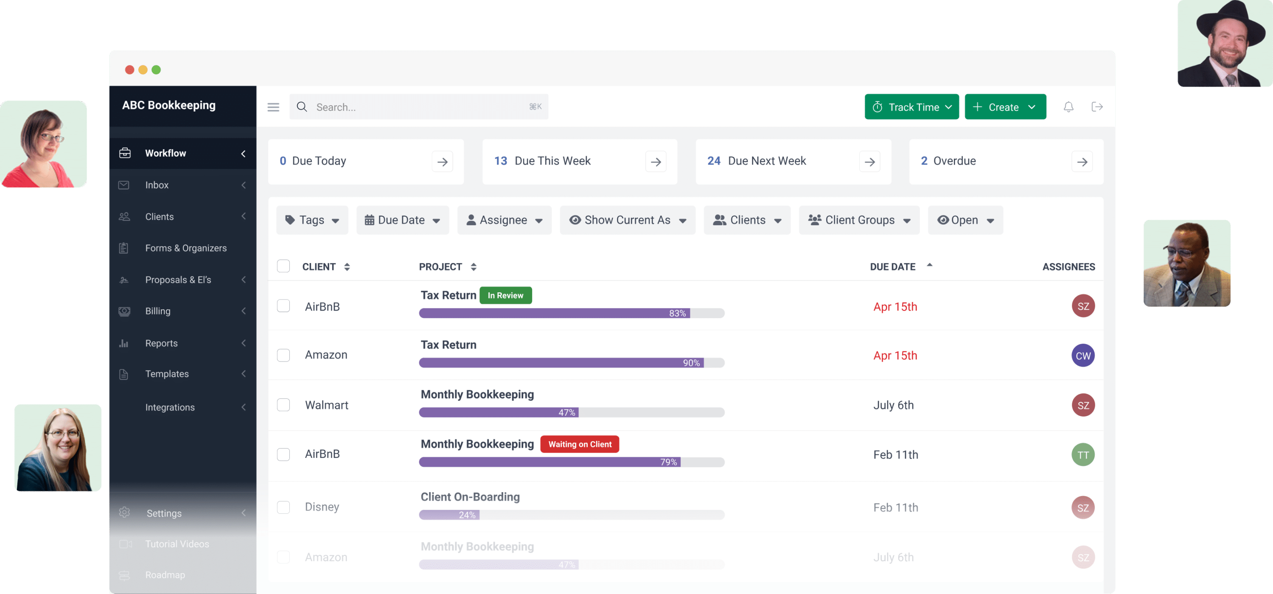This screenshot has width=1273, height=594.
Task: Select the Disney row checkbox
Action: click(x=283, y=507)
